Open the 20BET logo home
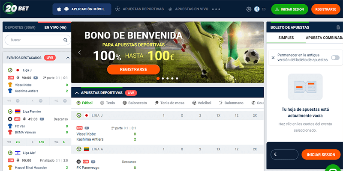The width and height of the screenshot is (343, 171). click(x=16, y=9)
